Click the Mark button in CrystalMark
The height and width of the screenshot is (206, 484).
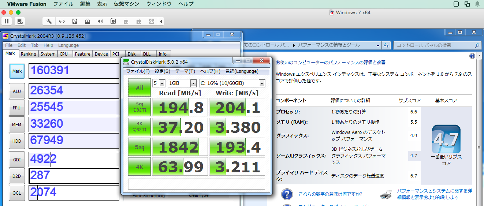click(x=17, y=71)
